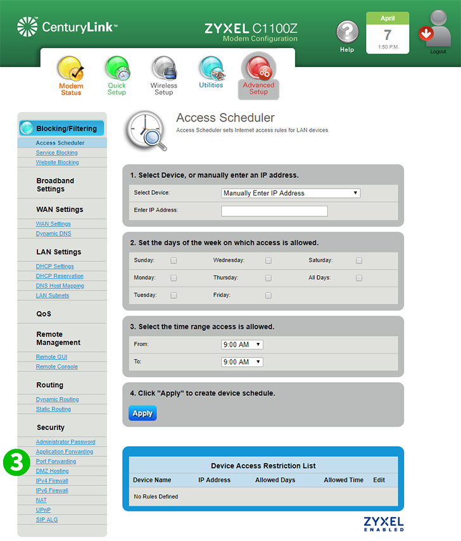Viewport: 461px width, 541px height.
Task: Check the All Days checkbox
Action: tap(359, 278)
